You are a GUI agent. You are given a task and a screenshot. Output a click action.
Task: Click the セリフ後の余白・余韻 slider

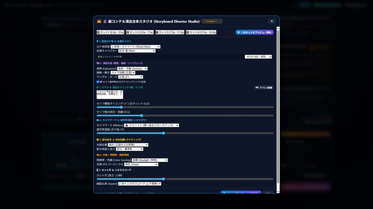click(185, 115)
